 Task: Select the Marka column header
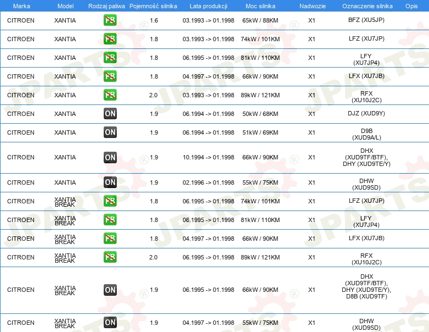point(21,6)
